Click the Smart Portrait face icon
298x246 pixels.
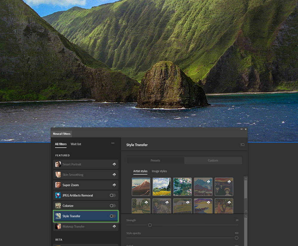(x=58, y=164)
